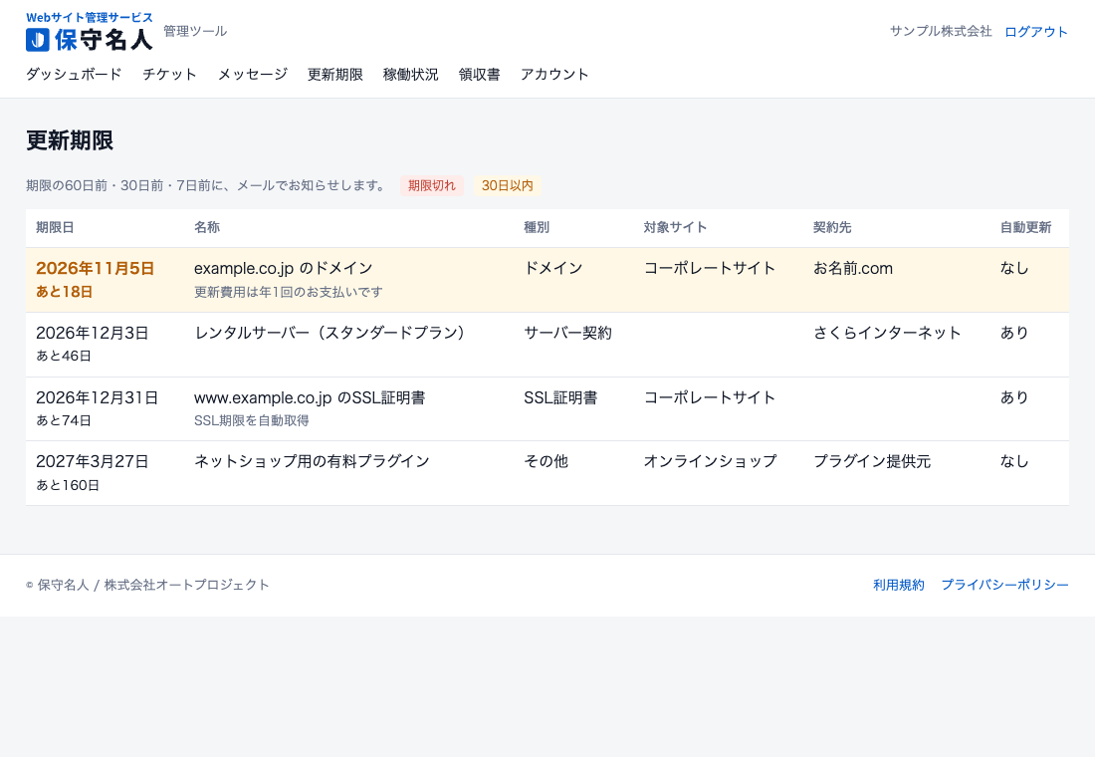Click the オンラインショップ site cell
Viewport: 1095px width, 757px height.
click(x=710, y=461)
